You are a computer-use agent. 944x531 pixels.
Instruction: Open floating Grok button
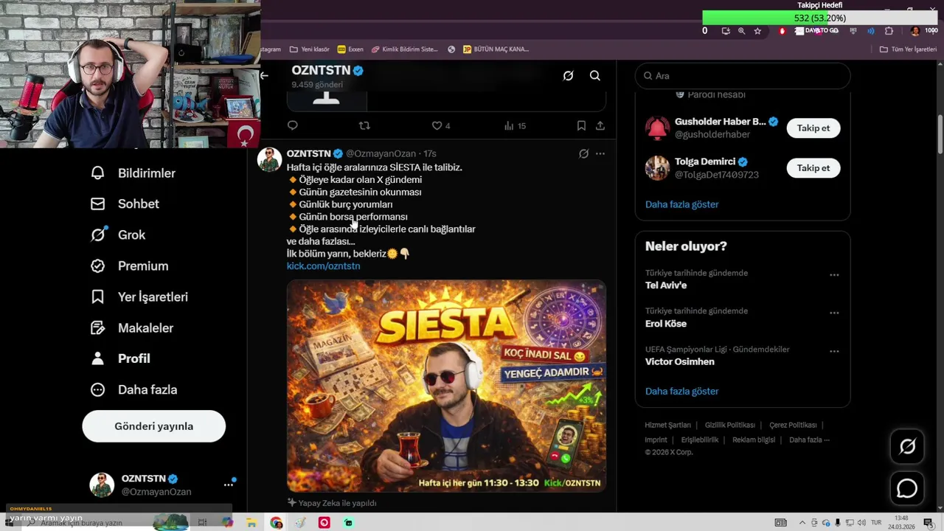[907, 446]
